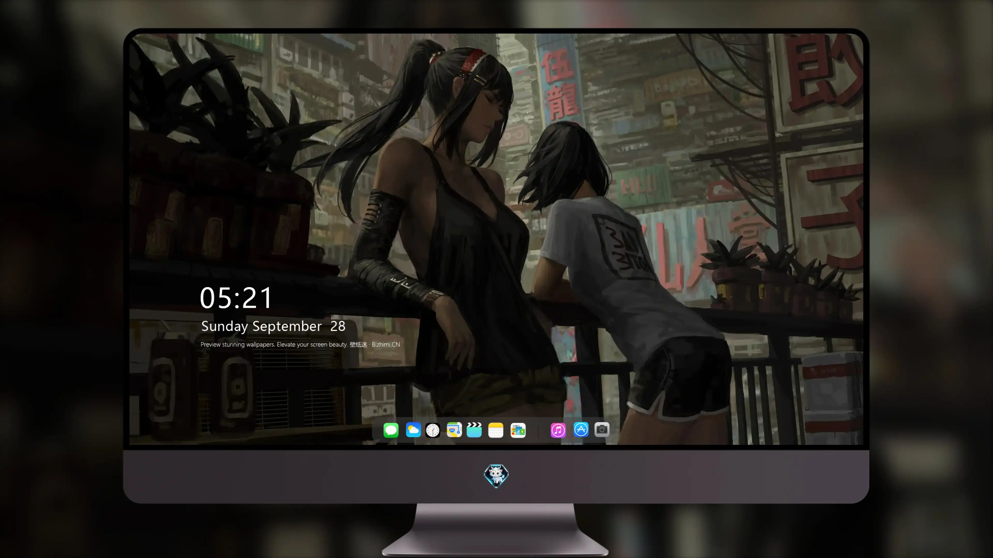
Task: Open the green Messages app in the dock
Action: 391,430
